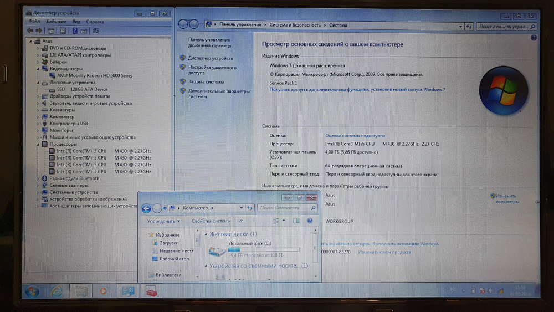This screenshot has height=312, width=554.
Task: Go back in the Computer explorer window
Action: (146, 208)
